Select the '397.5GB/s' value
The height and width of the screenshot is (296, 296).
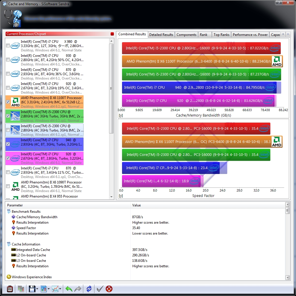point(140,249)
